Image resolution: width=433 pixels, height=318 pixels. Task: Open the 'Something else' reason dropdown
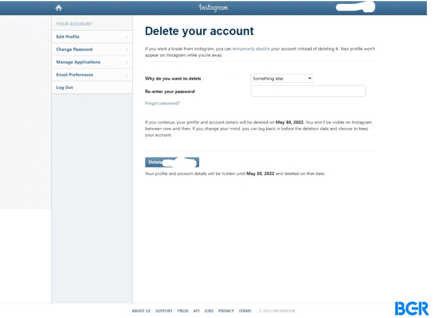pos(282,78)
